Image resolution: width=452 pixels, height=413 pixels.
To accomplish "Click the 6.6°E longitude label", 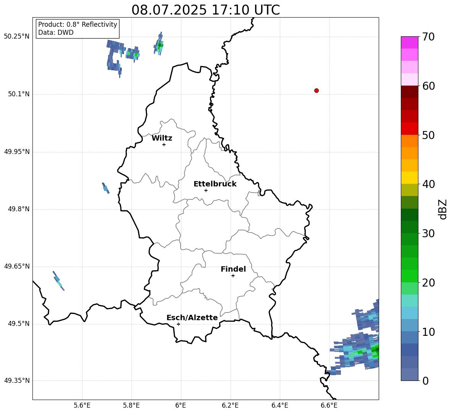I will point(329,405).
